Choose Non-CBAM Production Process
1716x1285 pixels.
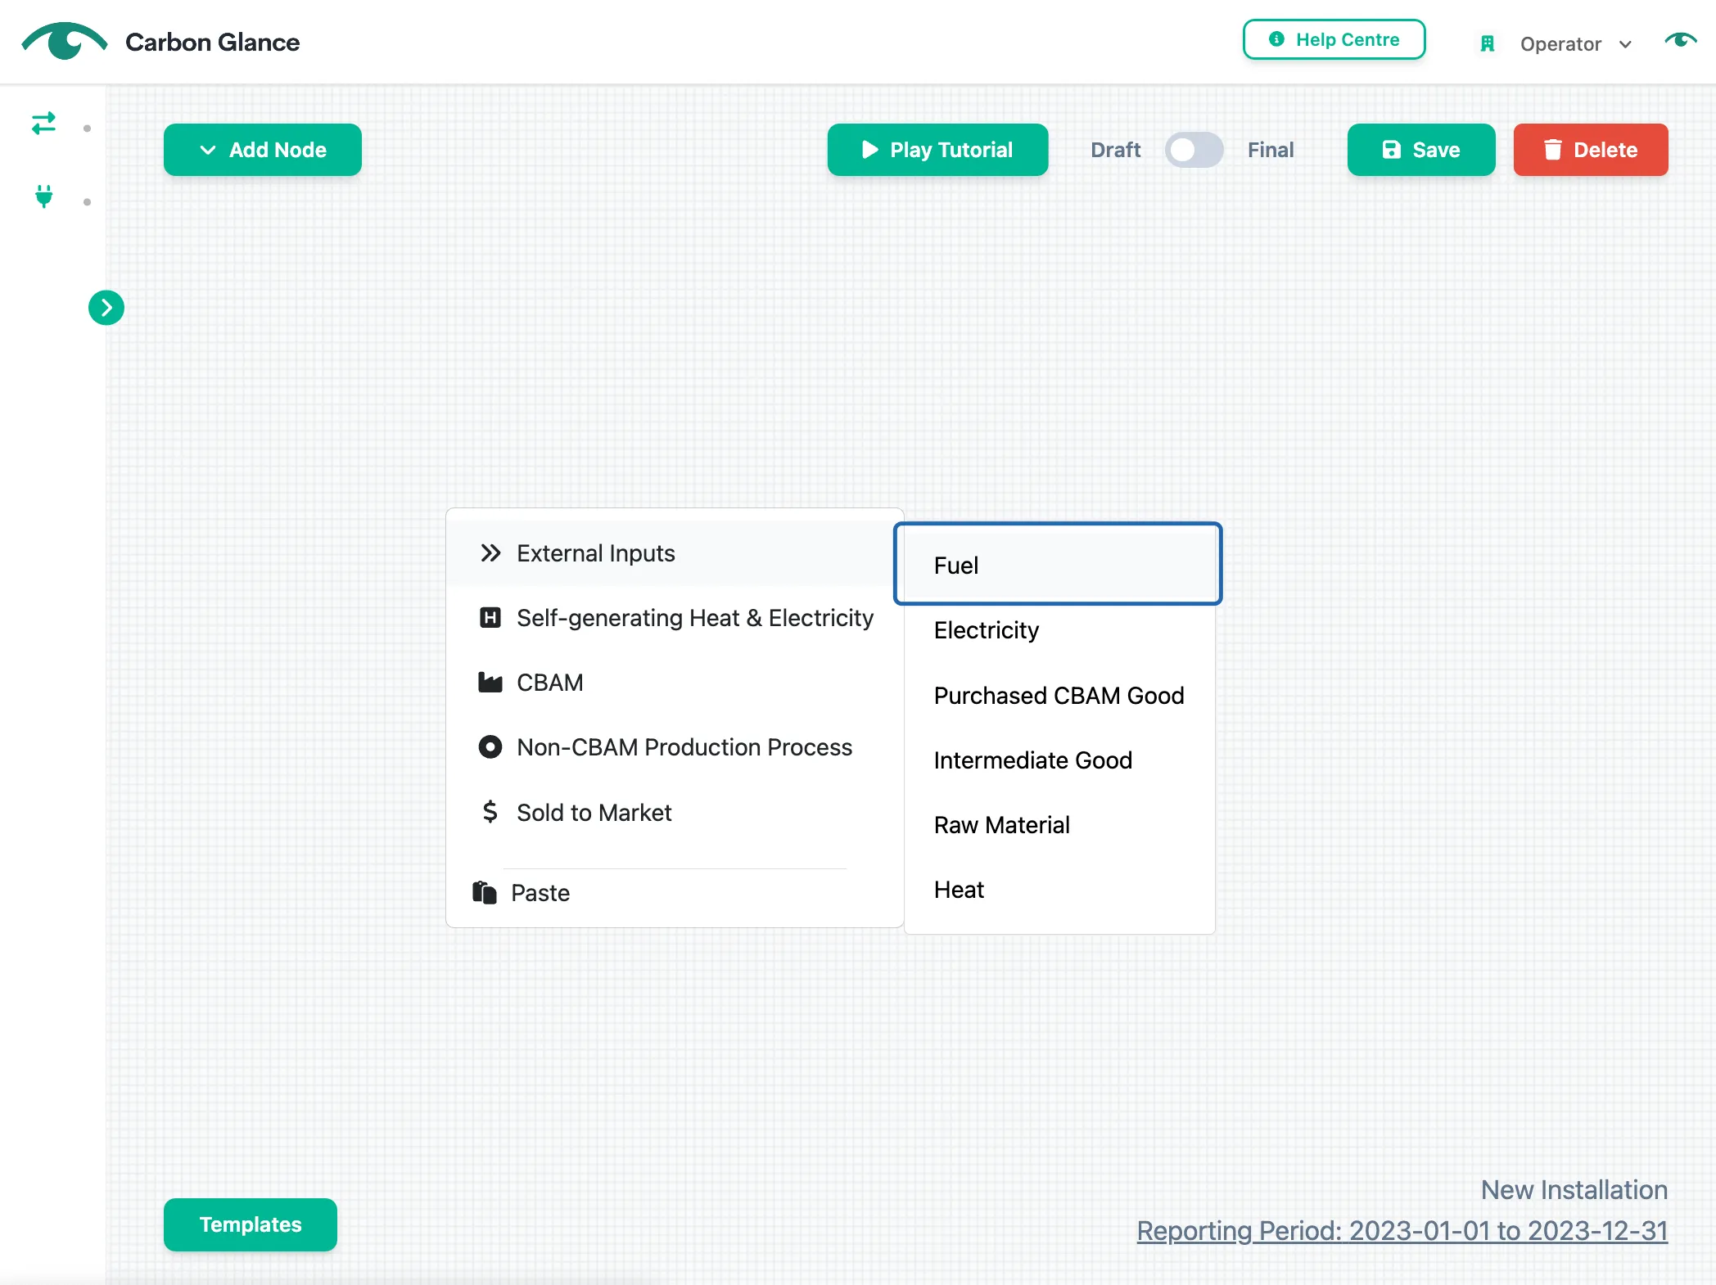point(675,747)
